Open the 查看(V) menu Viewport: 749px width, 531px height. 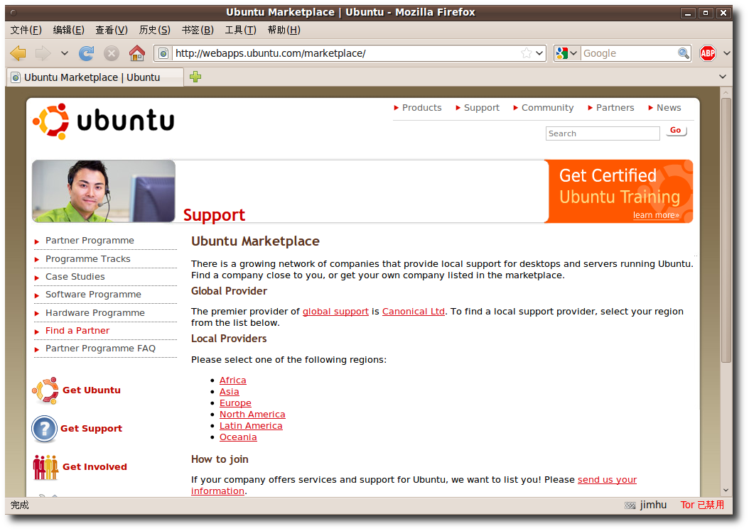(112, 30)
